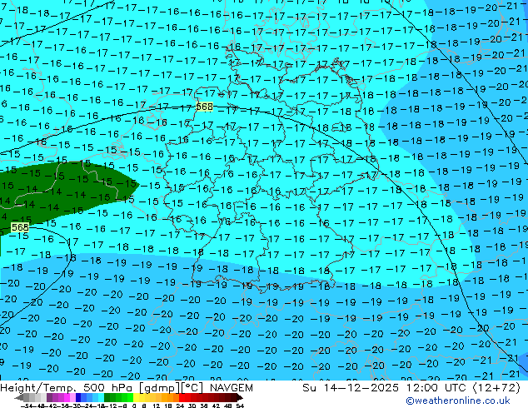528x408 pixels.
Task: Click the dark purple swatch in the legend
Action: tap(49, 397)
